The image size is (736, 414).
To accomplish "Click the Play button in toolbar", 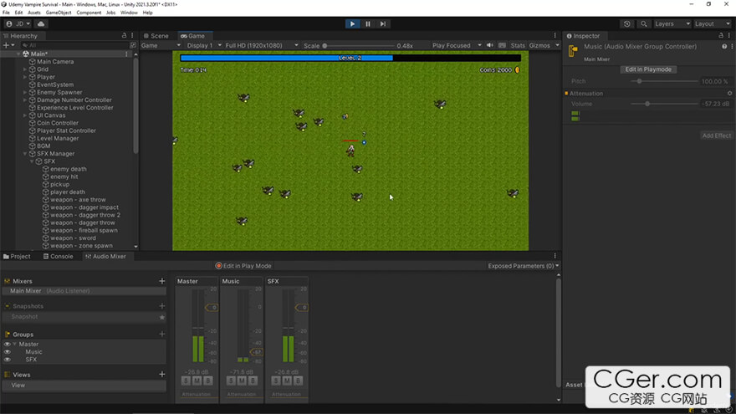I will (x=352, y=24).
